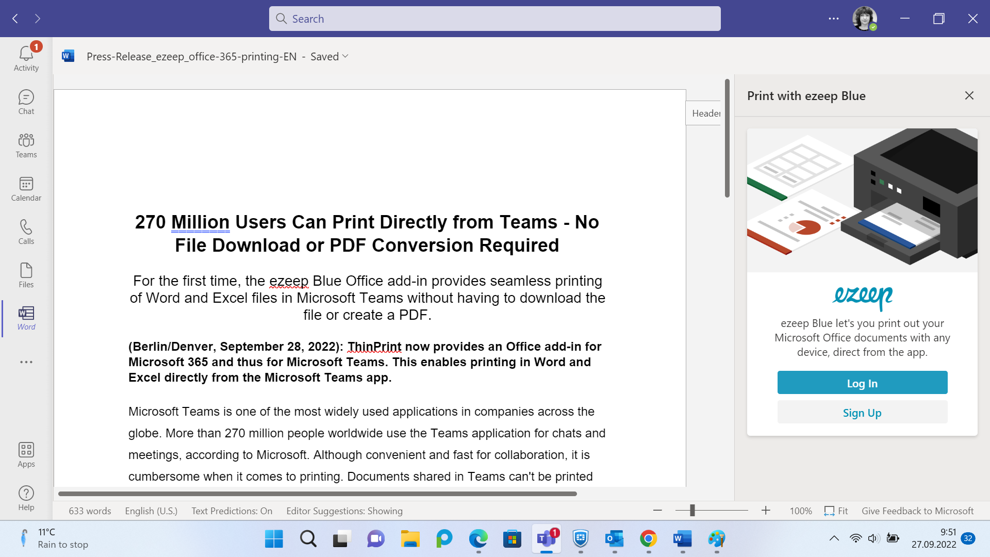The image size is (990, 557).
Task: Fit the page to window
Action: (836, 511)
